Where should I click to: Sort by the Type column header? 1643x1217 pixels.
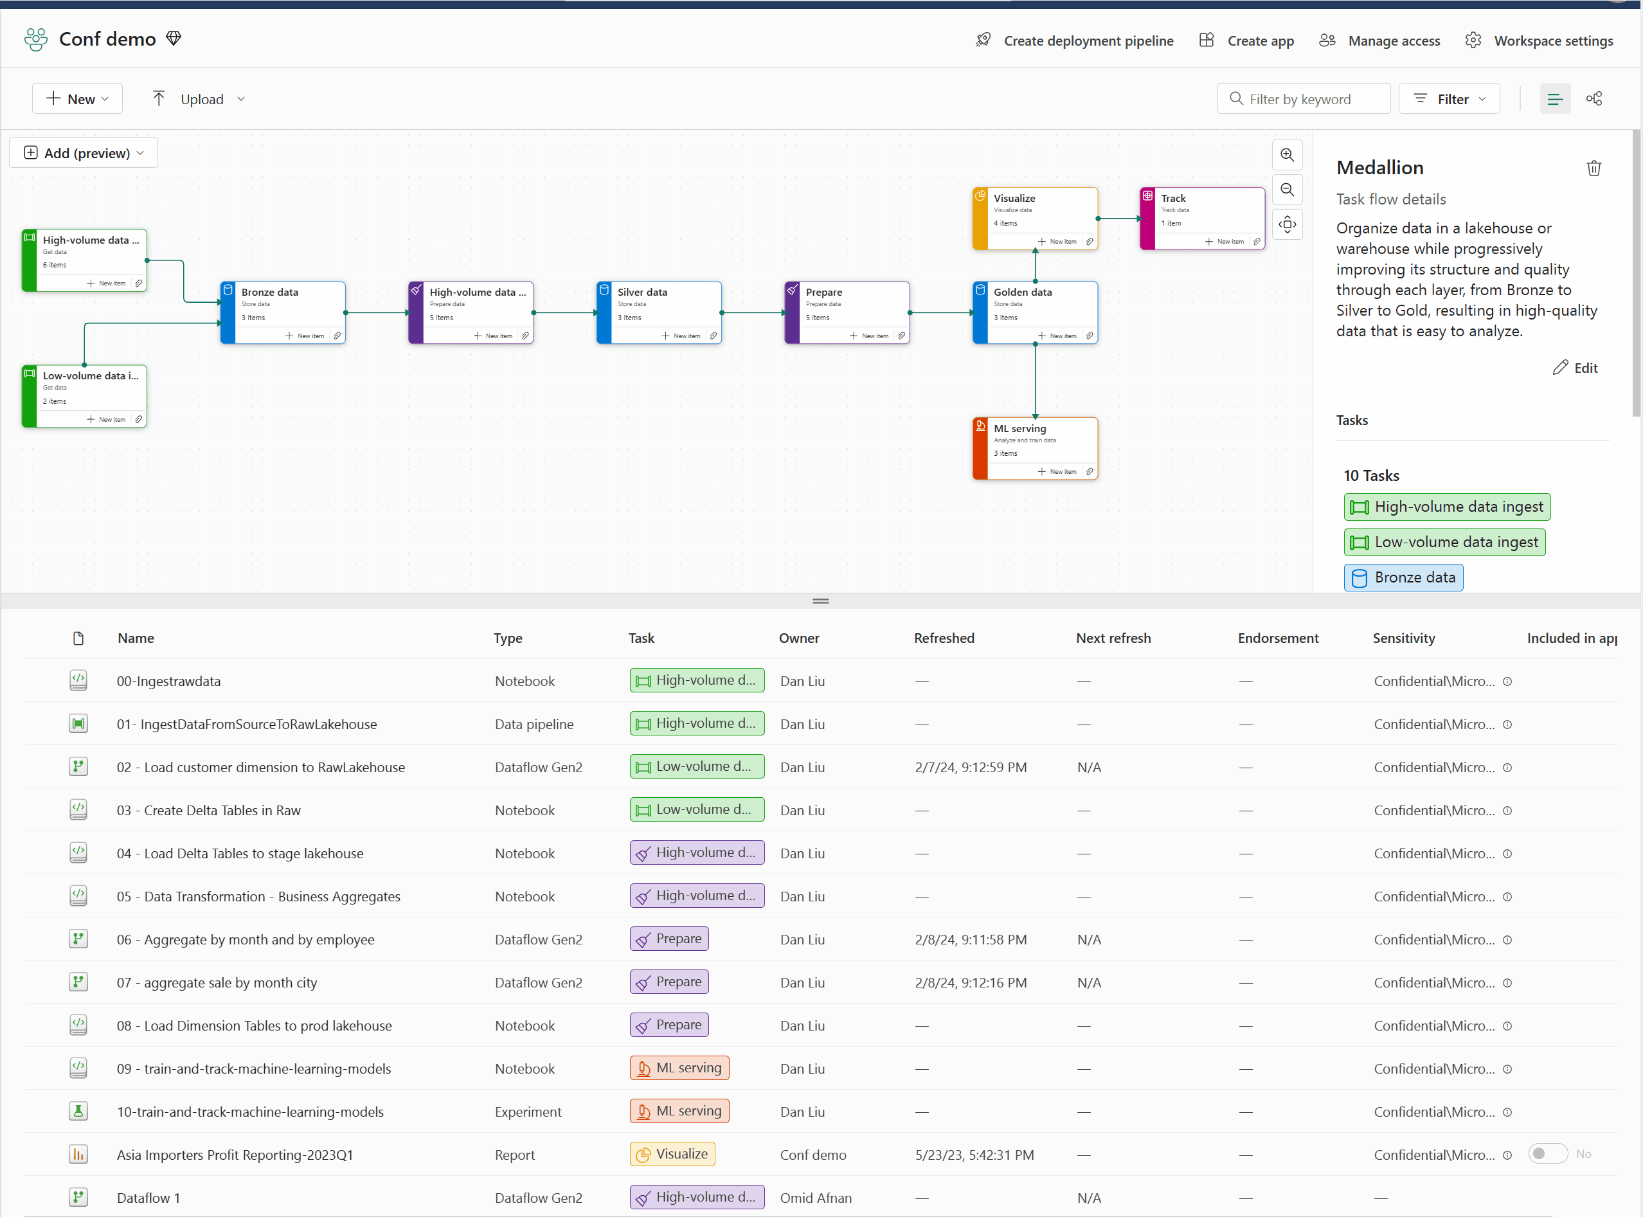(508, 638)
